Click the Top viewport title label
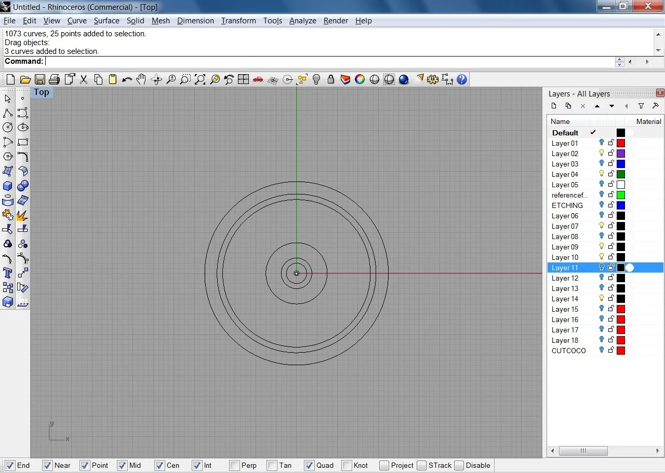This screenshot has width=665, height=473. pos(42,92)
